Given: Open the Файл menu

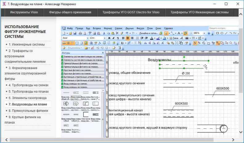Looking at the screenshot, I should (70, 28).
